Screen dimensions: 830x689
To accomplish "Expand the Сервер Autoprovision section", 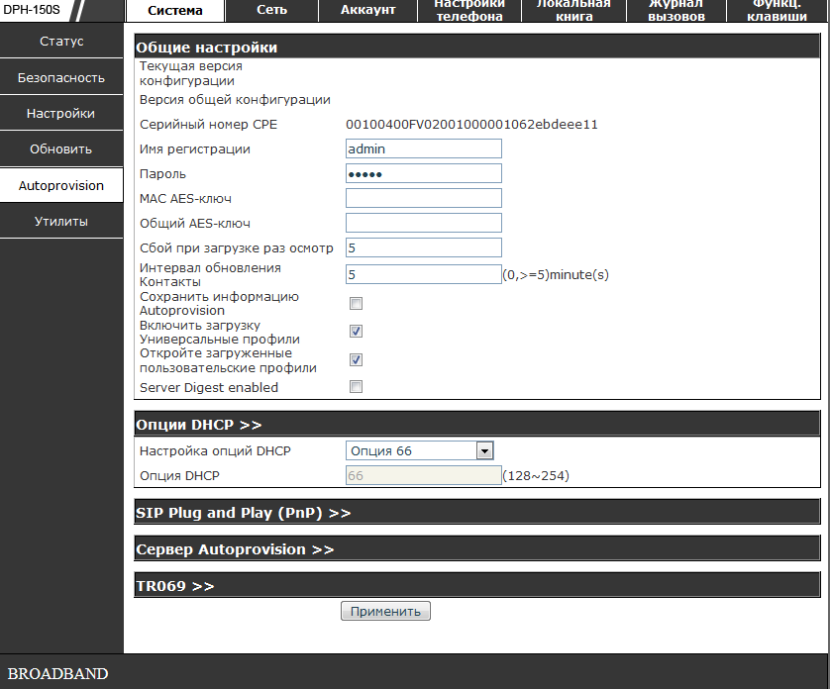I will 235,549.
